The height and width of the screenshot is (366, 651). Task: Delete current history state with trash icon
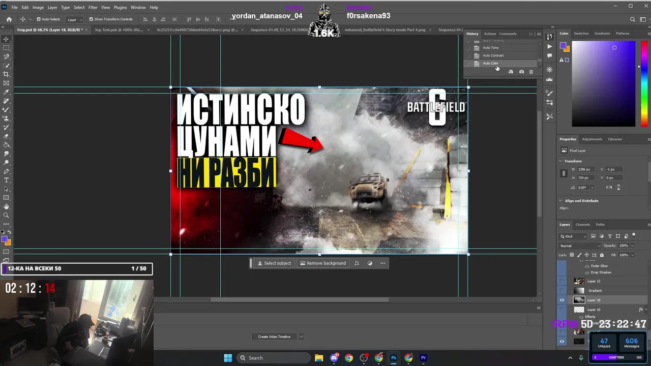pyautogui.click(x=531, y=72)
